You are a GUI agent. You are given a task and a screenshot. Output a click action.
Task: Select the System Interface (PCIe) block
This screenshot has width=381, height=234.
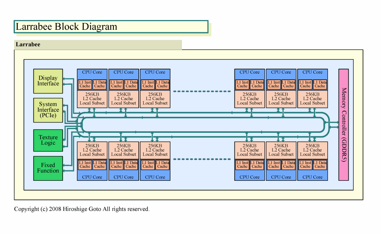[x=48, y=110]
